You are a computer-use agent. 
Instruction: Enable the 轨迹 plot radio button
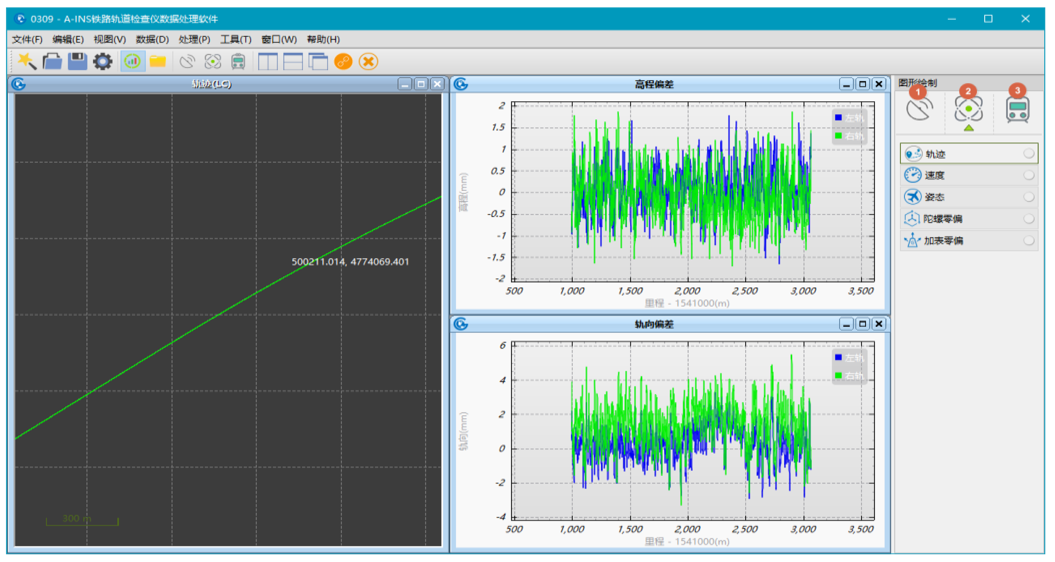(x=1029, y=154)
